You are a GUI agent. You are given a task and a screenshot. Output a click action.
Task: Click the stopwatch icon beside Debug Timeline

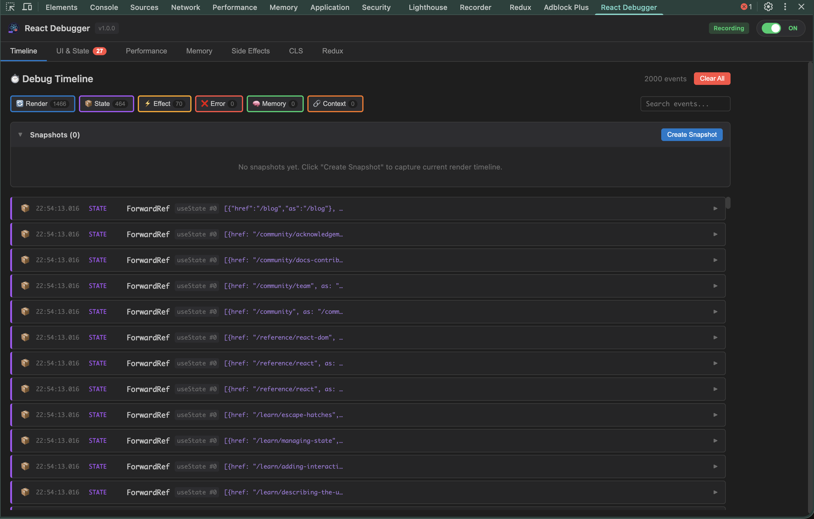point(15,78)
